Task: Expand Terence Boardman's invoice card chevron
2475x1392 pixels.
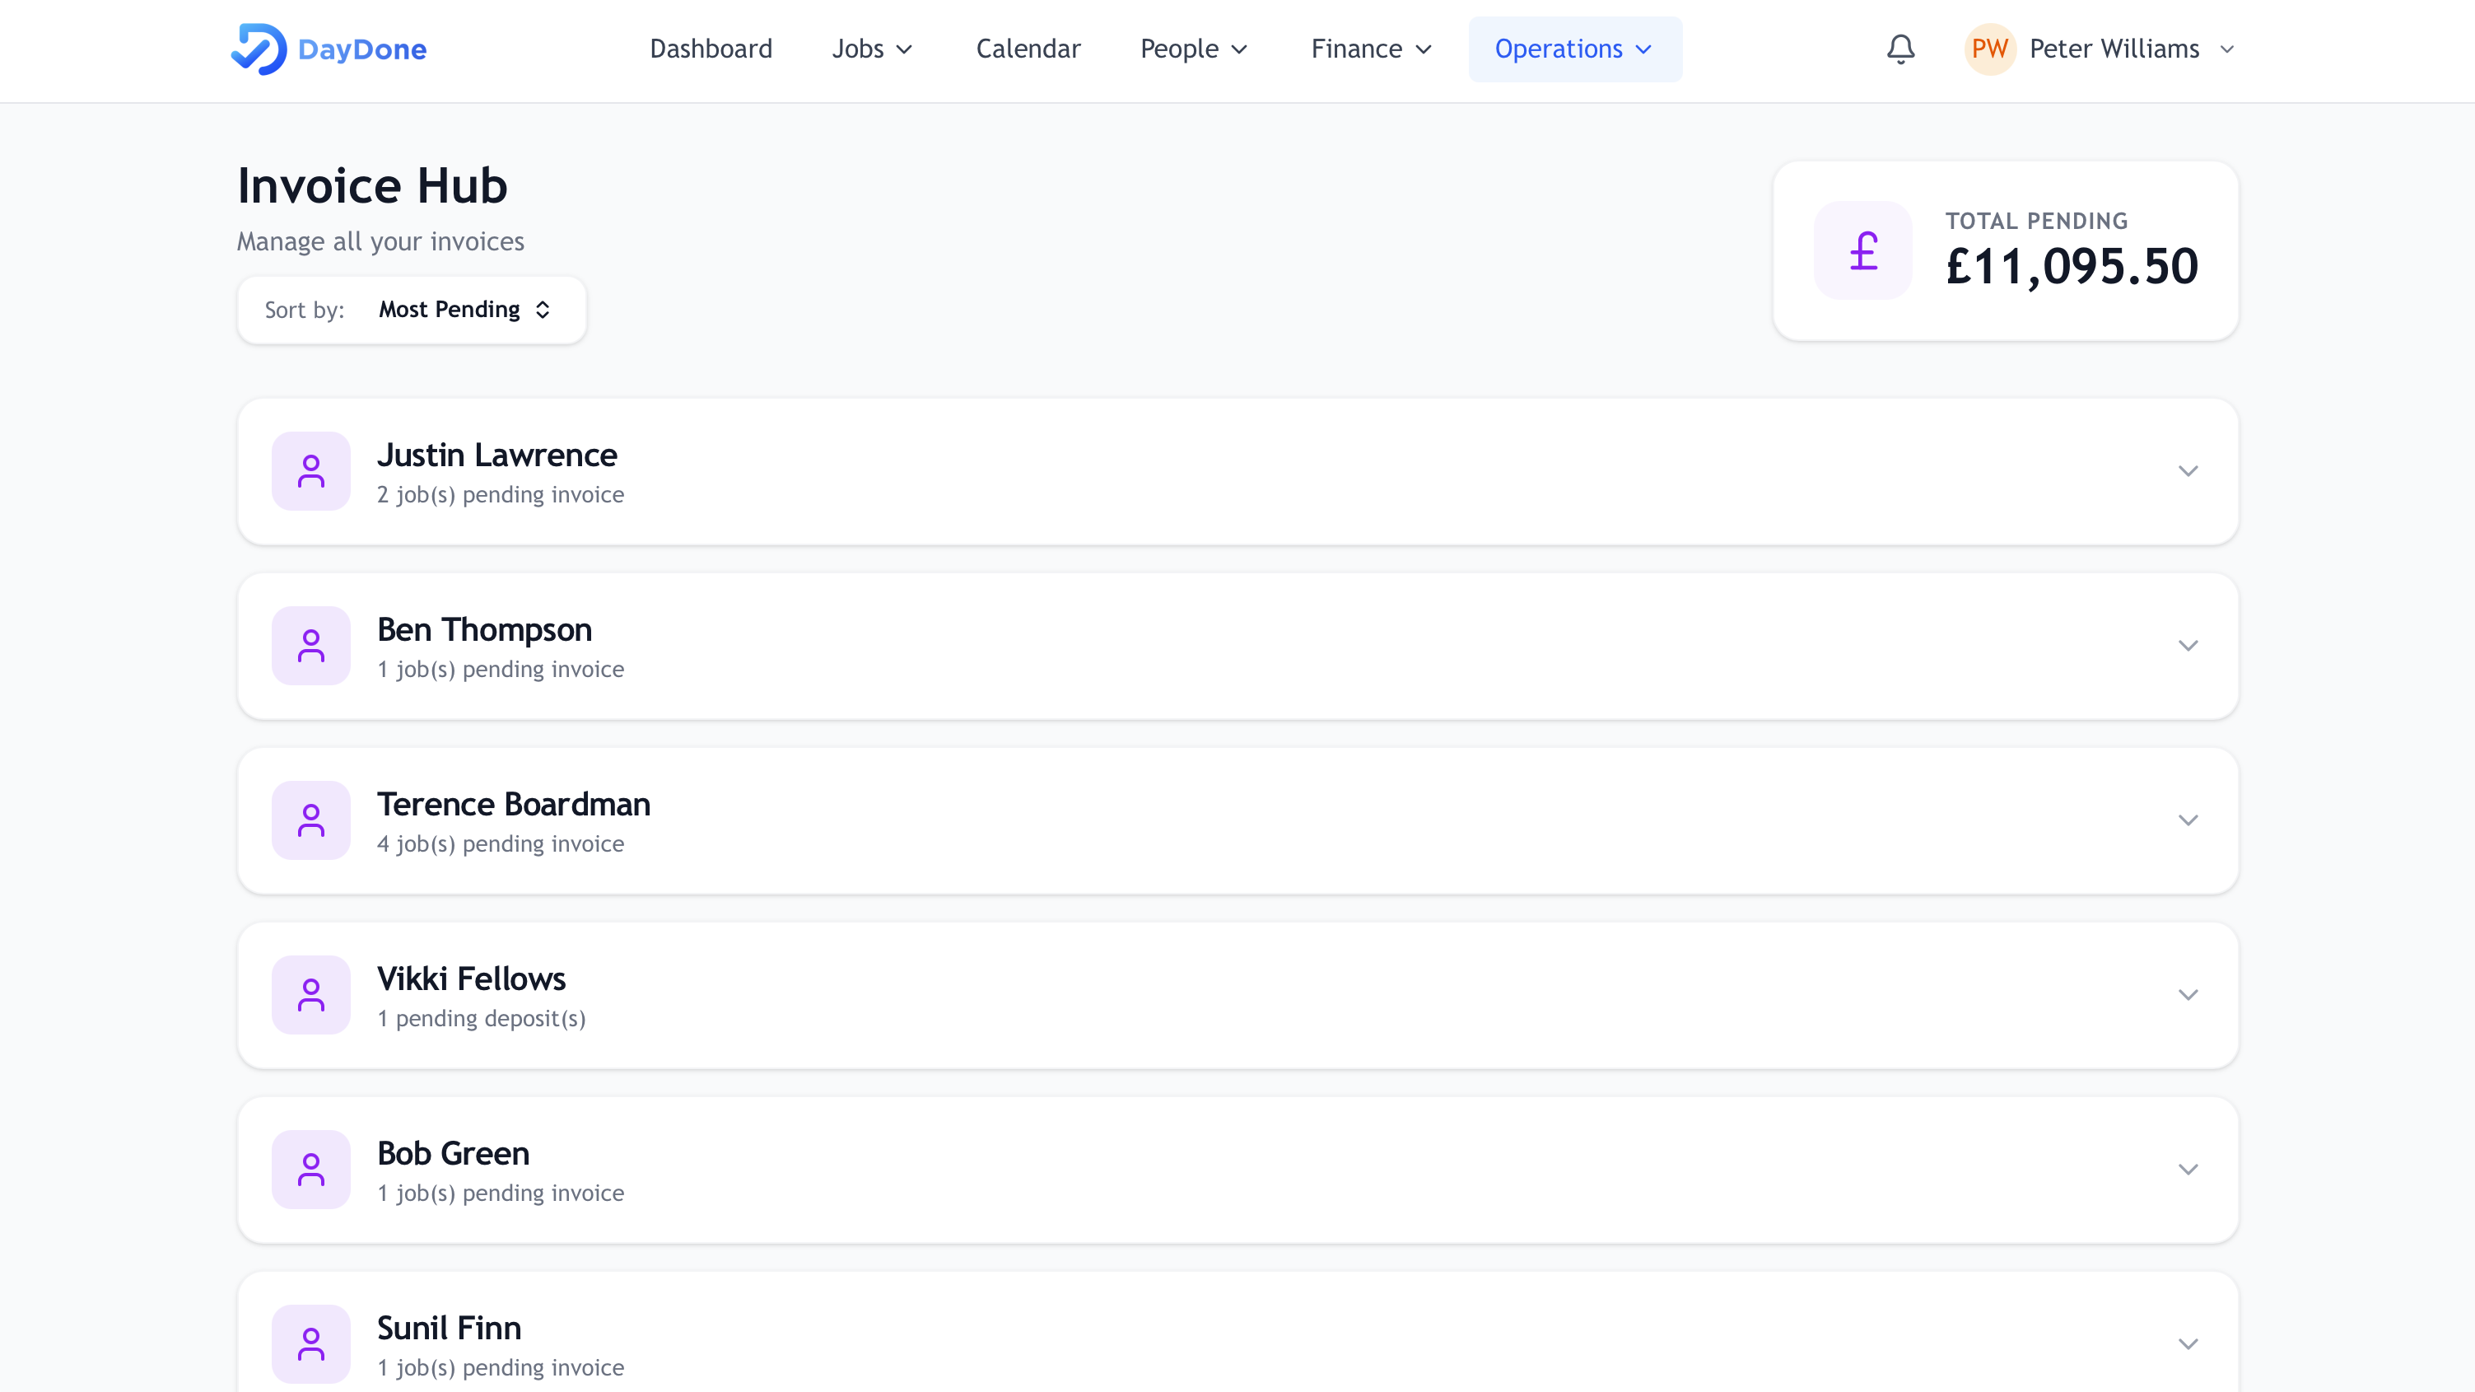Action: [x=2188, y=820]
